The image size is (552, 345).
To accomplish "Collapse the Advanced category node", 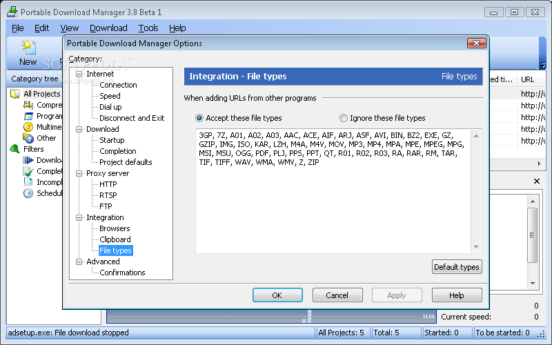I will 79,262.
